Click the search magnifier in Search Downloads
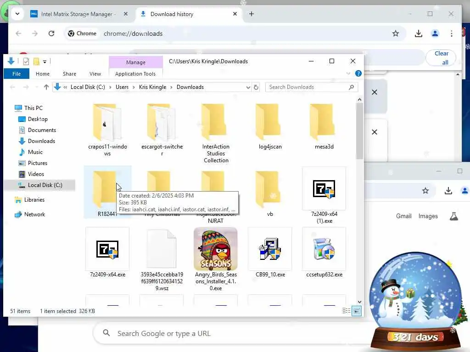470x352 pixels. coord(351,87)
